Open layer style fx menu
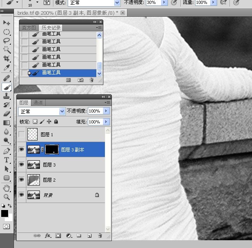 [x=48, y=236]
